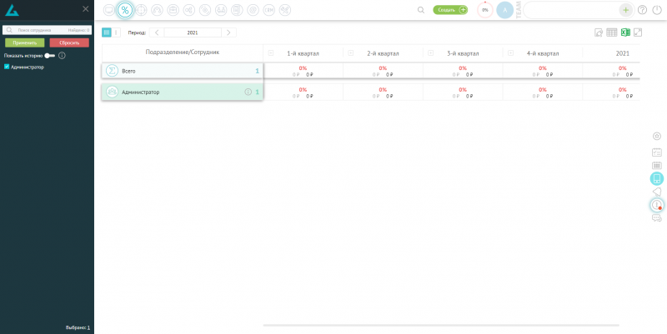Image resolution: width=667 pixels, height=334 pixels.
Task: Open the help question mark icon
Action: [x=642, y=10]
